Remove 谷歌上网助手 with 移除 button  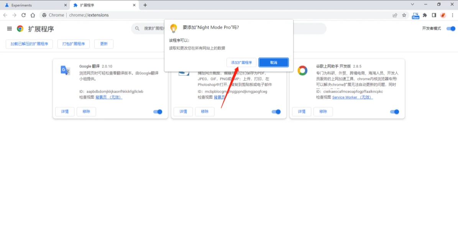coord(323,111)
